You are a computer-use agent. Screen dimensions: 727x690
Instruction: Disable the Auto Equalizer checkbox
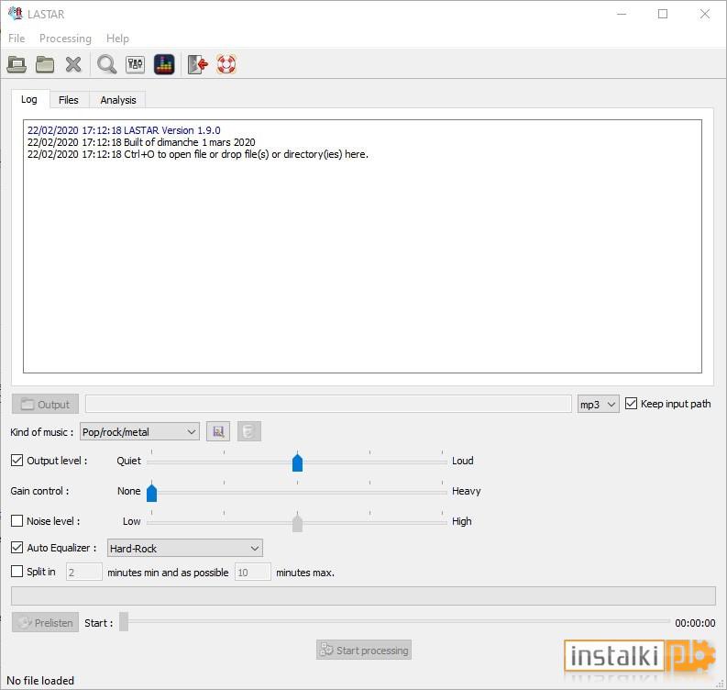click(x=17, y=547)
